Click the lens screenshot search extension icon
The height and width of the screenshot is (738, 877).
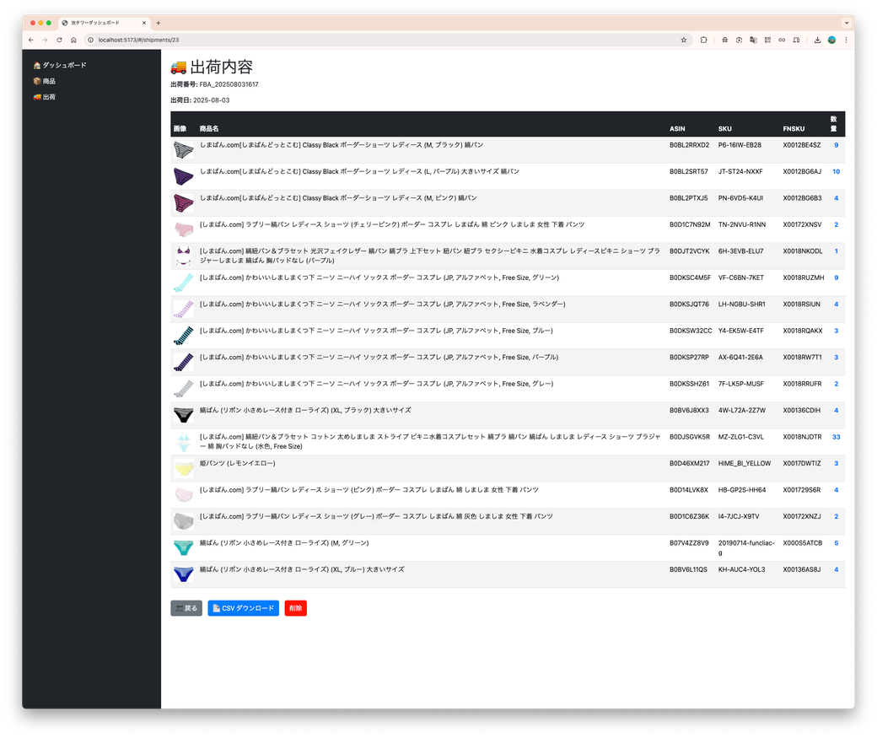[739, 40]
